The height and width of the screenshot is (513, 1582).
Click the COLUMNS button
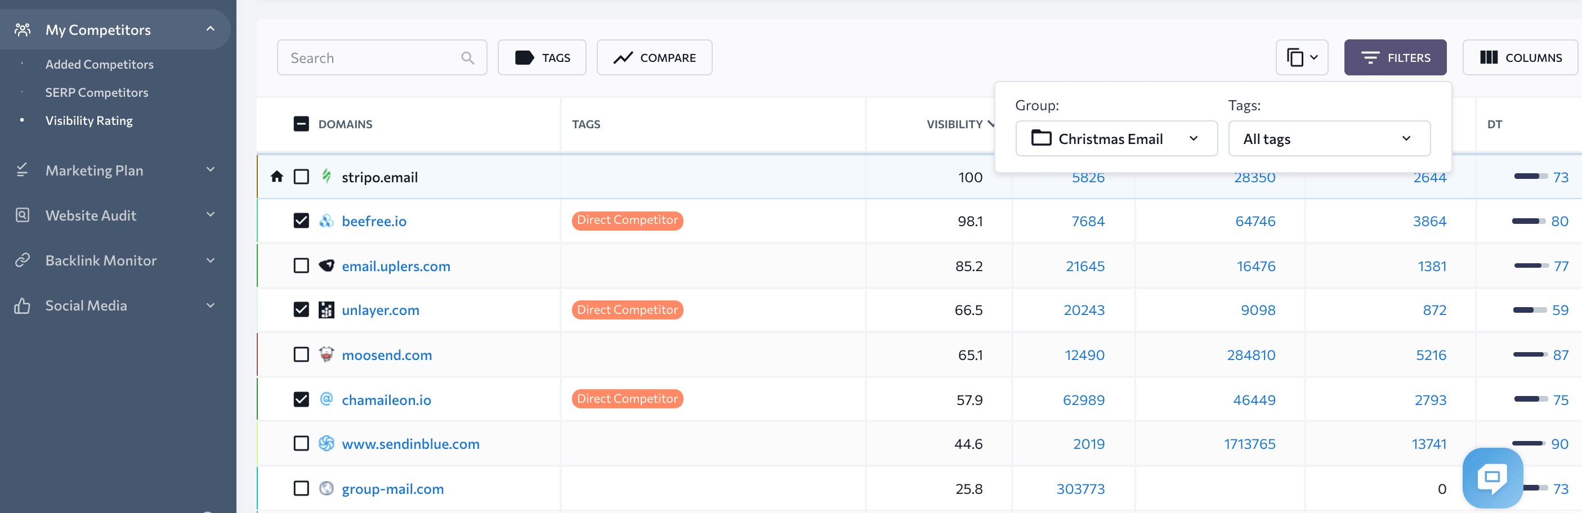[1520, 58]
